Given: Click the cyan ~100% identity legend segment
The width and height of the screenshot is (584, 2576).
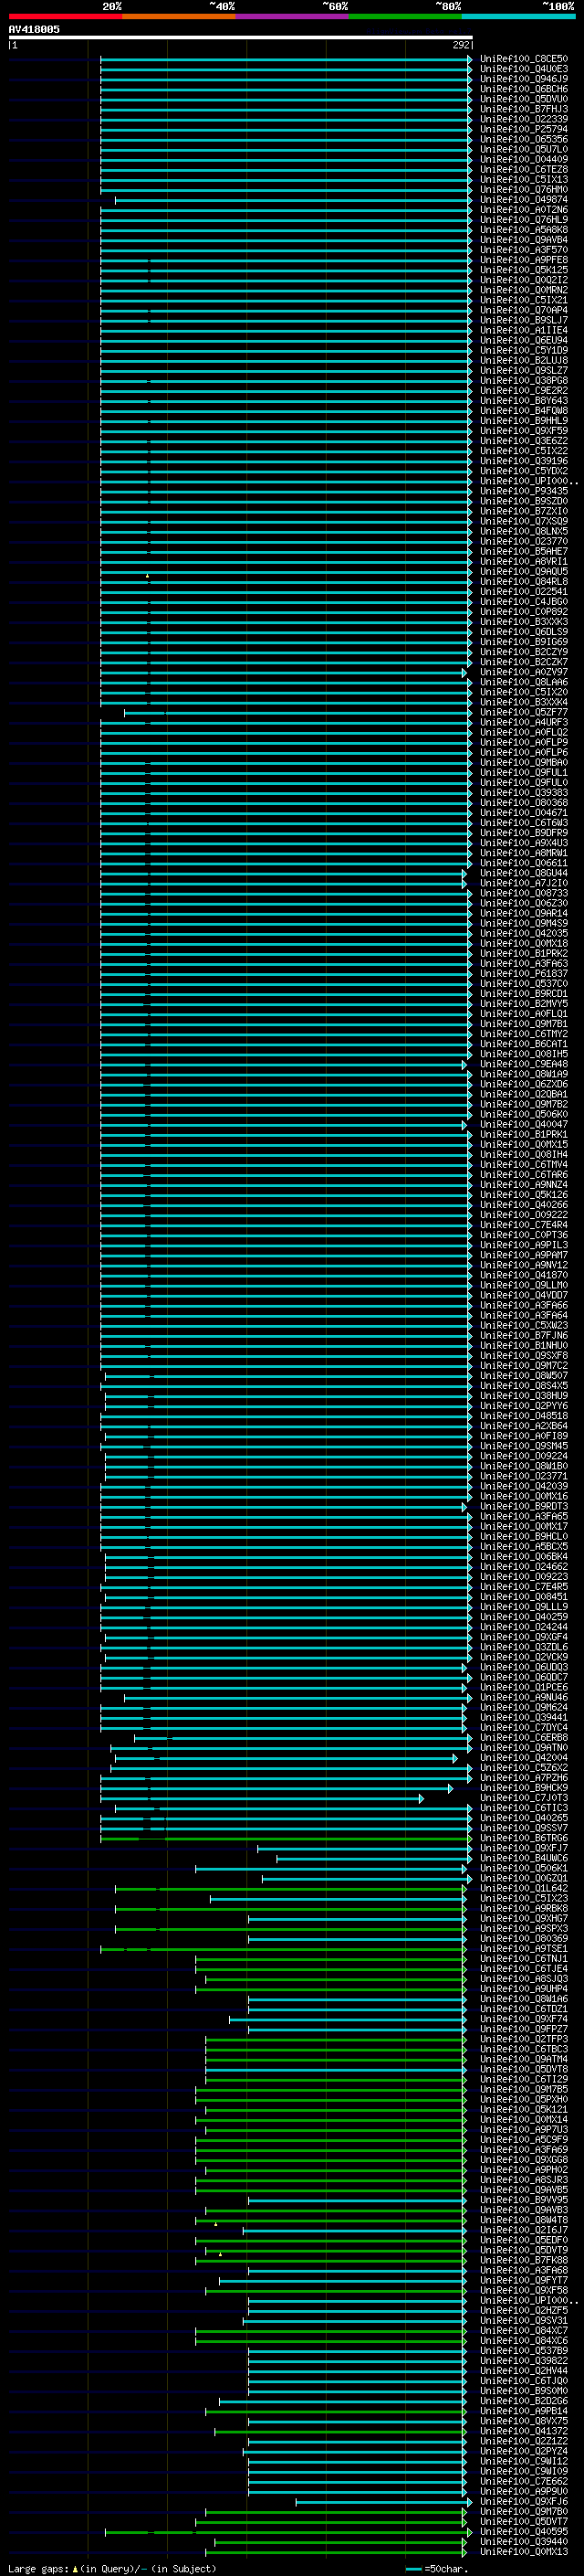Looking at the screenshot, I should pos(518,16).
